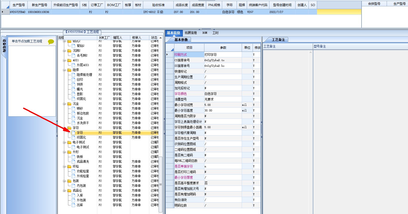This screenshot has height=214, width=408.
Task: Click the page icon of 显影
Action: click(74, 94)
